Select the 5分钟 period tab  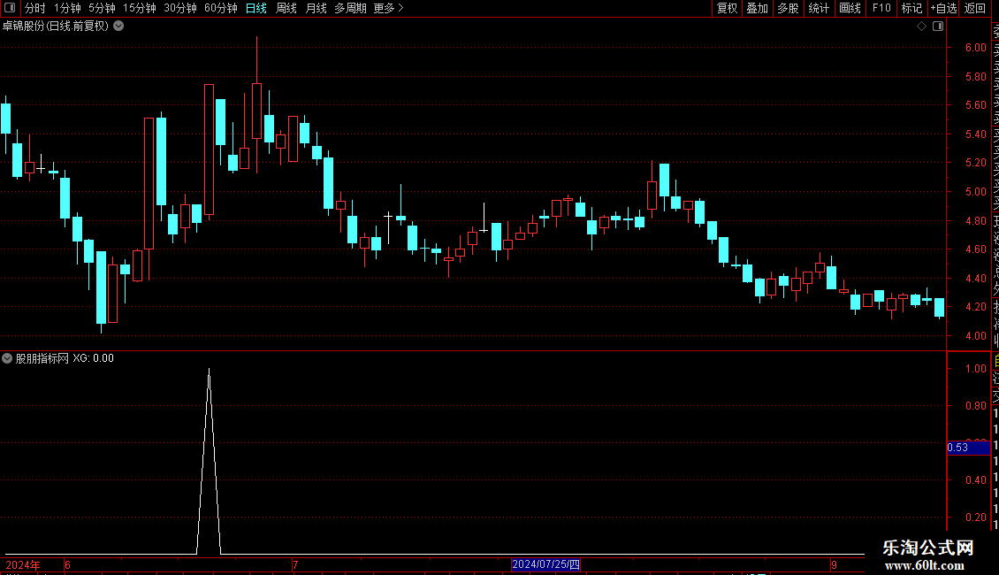tap(102, 8)
